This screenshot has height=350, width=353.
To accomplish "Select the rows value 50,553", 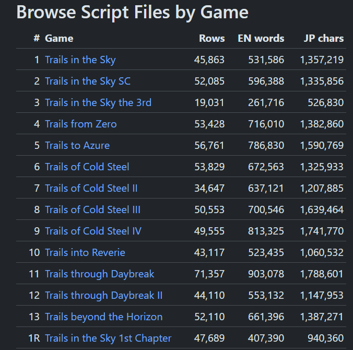I will click(209, 209).
